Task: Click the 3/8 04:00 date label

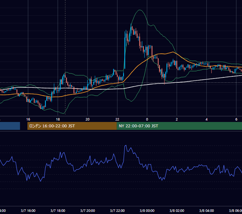Action: [206, 210]
